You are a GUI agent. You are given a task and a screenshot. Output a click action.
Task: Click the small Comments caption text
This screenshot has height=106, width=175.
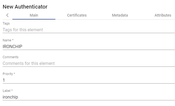click(10, 57)
